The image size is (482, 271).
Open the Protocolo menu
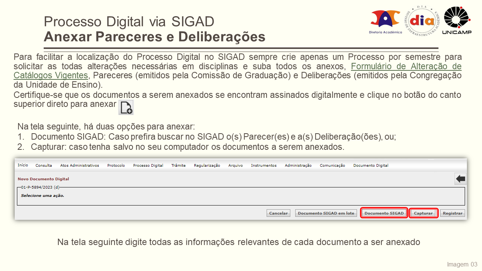[x=116, y=166]
